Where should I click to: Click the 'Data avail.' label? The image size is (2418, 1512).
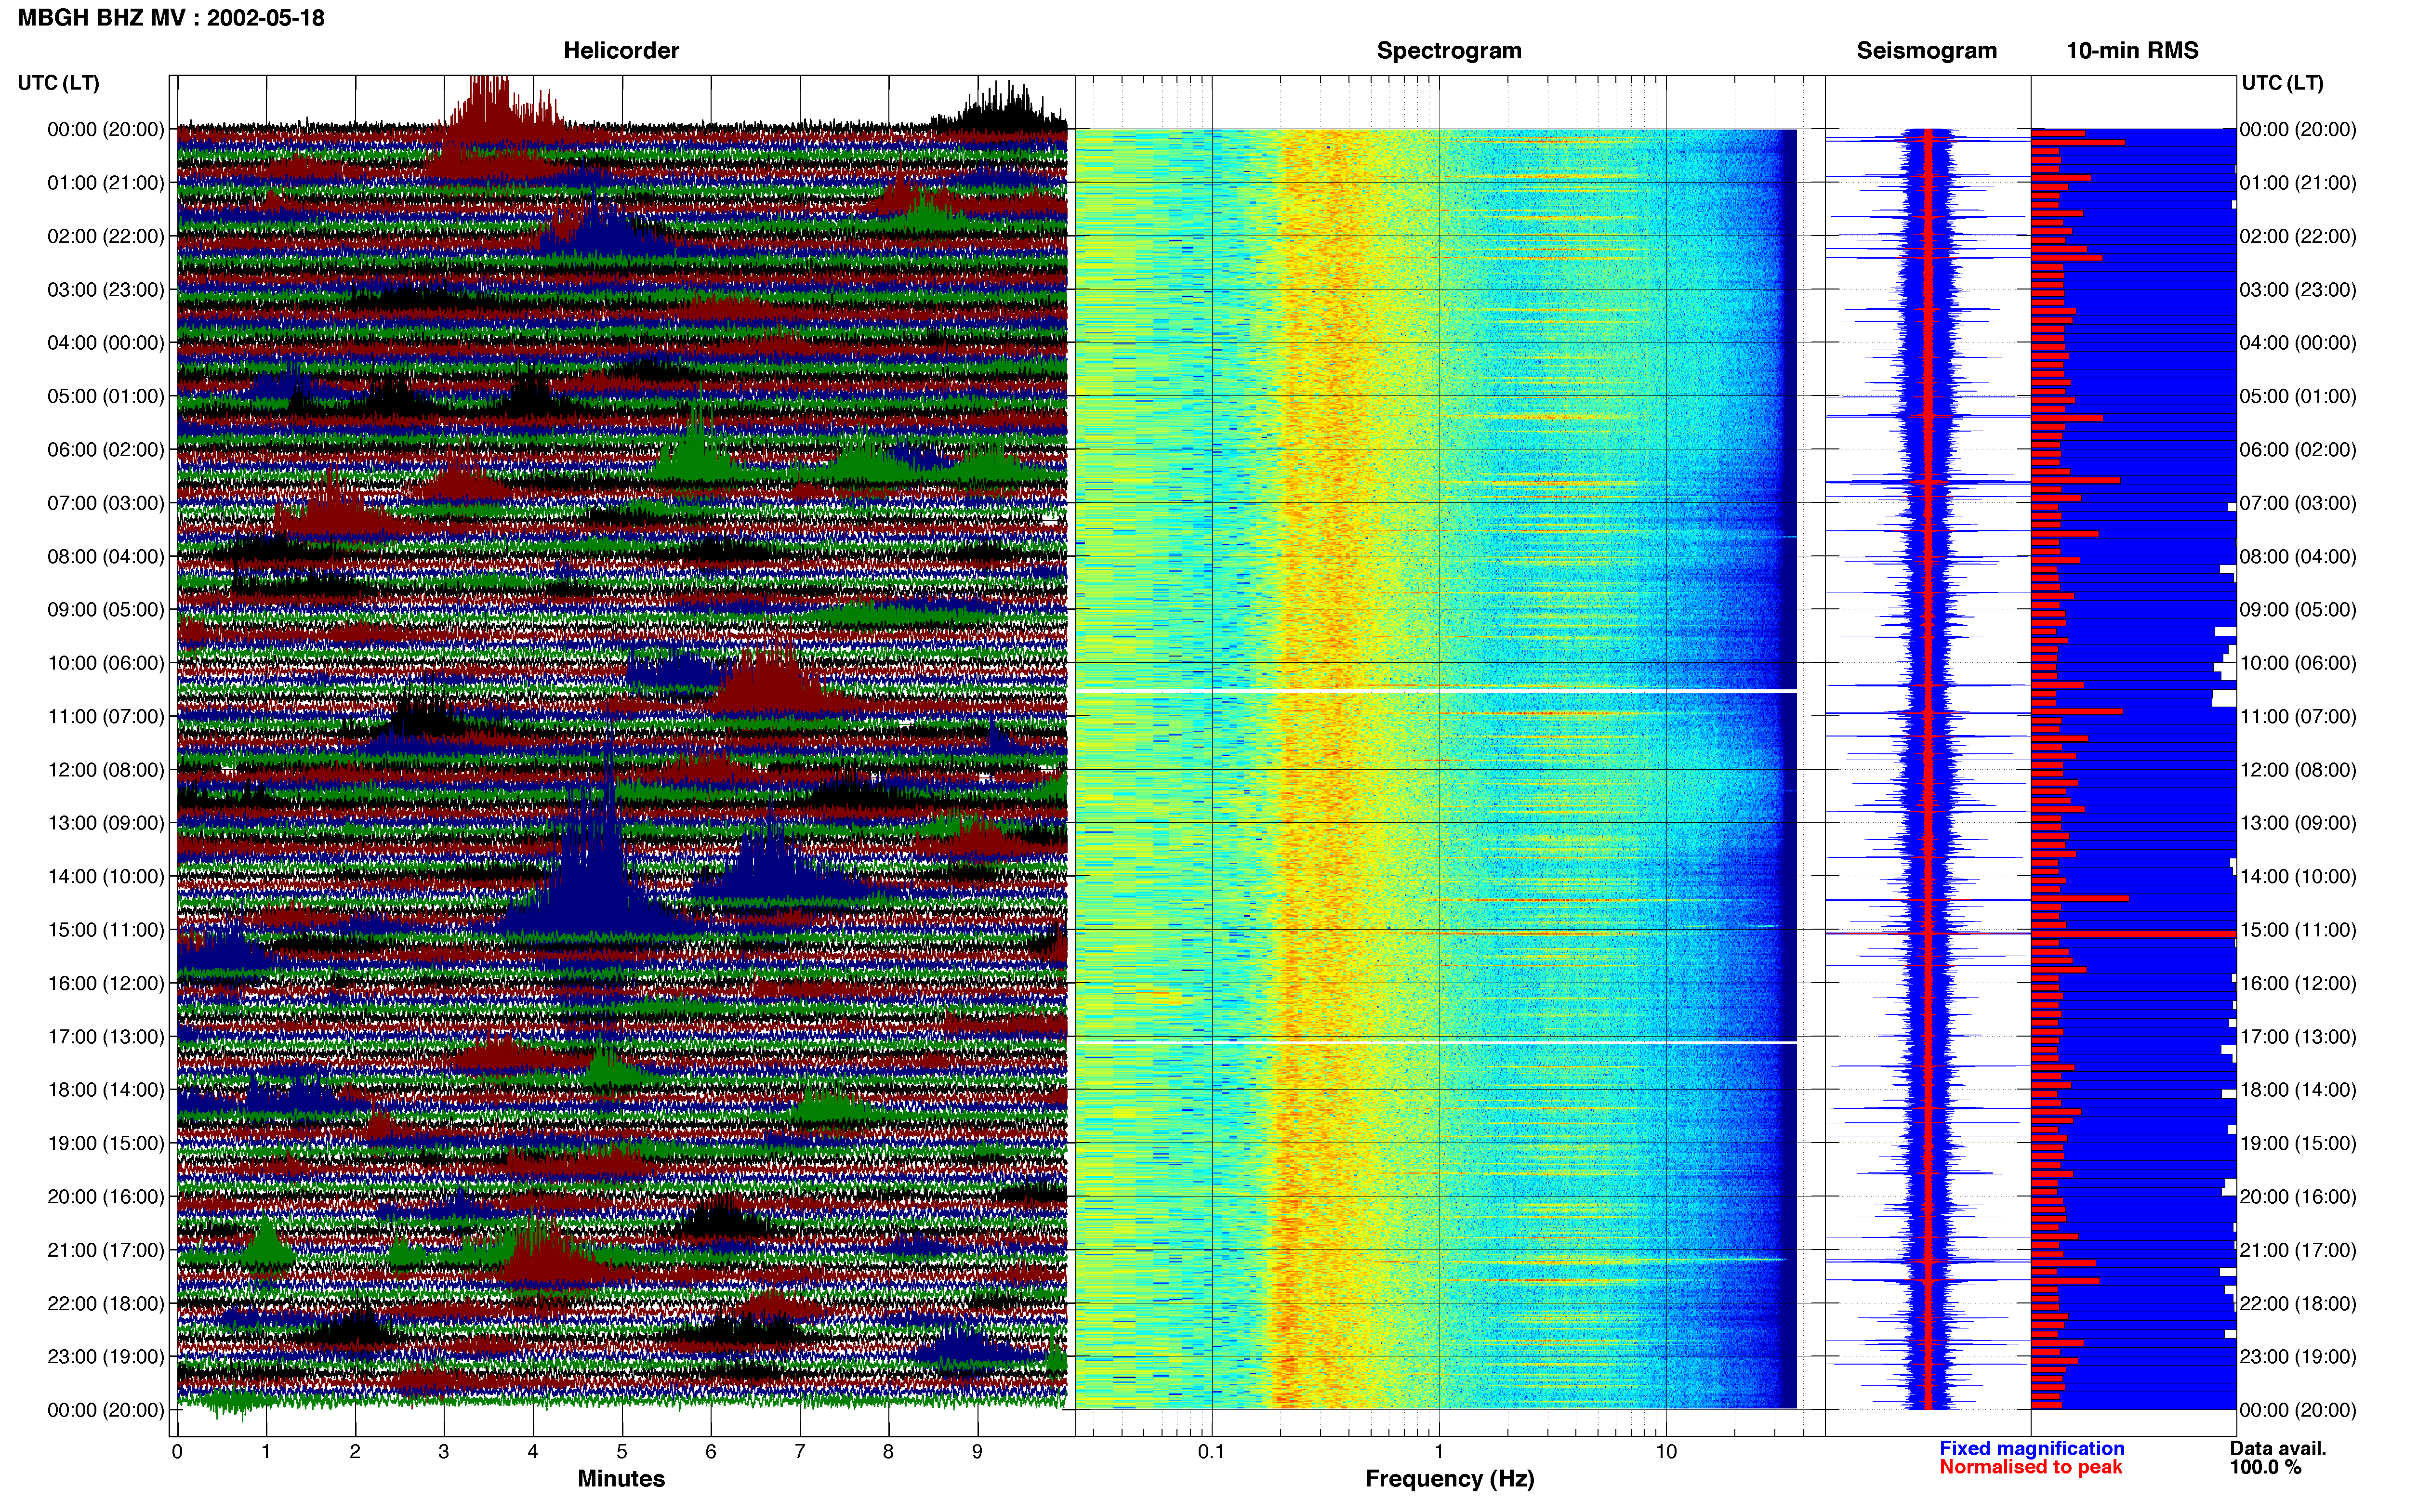2278,1448
